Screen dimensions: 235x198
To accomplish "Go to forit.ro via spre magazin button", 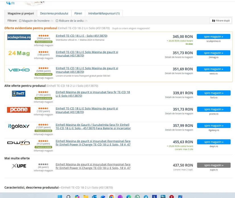I will [214, 93].
